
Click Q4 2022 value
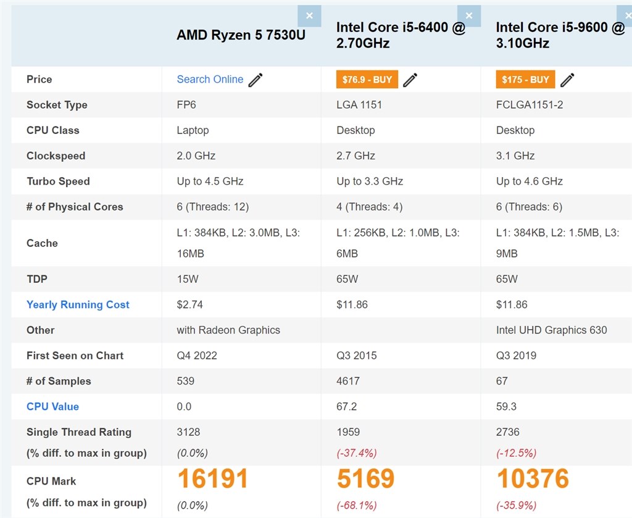click(197, 356)
